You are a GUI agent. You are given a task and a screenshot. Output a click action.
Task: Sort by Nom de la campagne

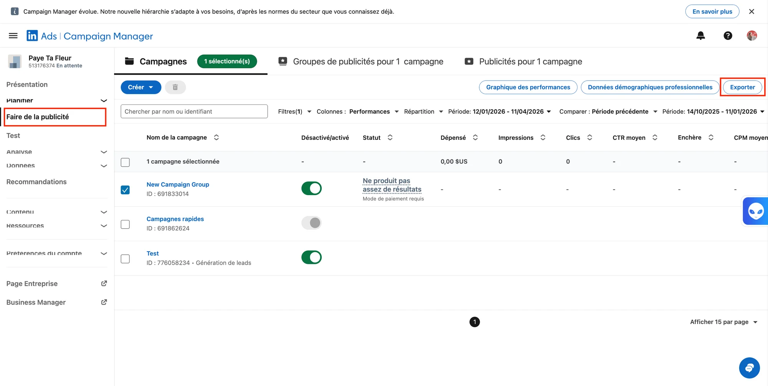(216, 138)
